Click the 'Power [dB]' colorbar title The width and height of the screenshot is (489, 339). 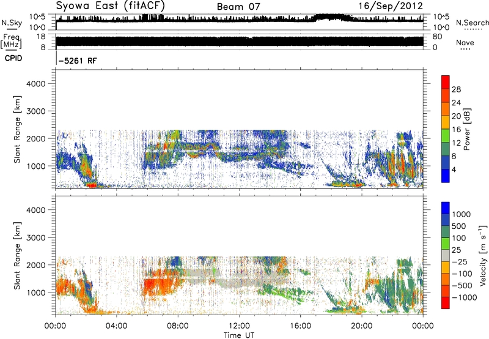[466, 129]
